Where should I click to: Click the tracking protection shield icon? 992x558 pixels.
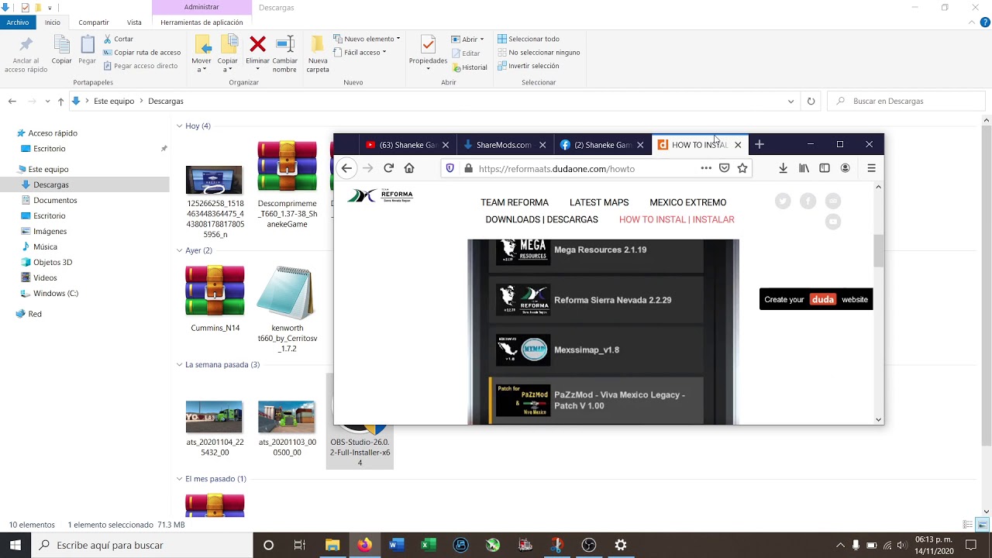click(x=449, y=168)
